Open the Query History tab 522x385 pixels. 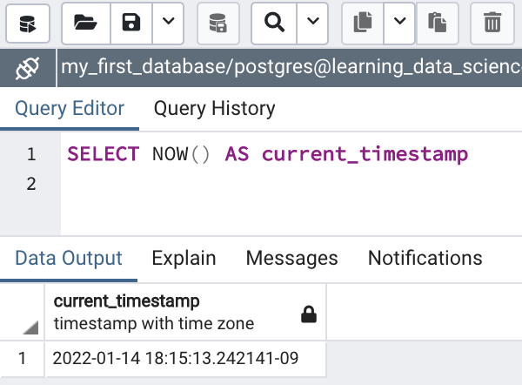tap(214, 109)
